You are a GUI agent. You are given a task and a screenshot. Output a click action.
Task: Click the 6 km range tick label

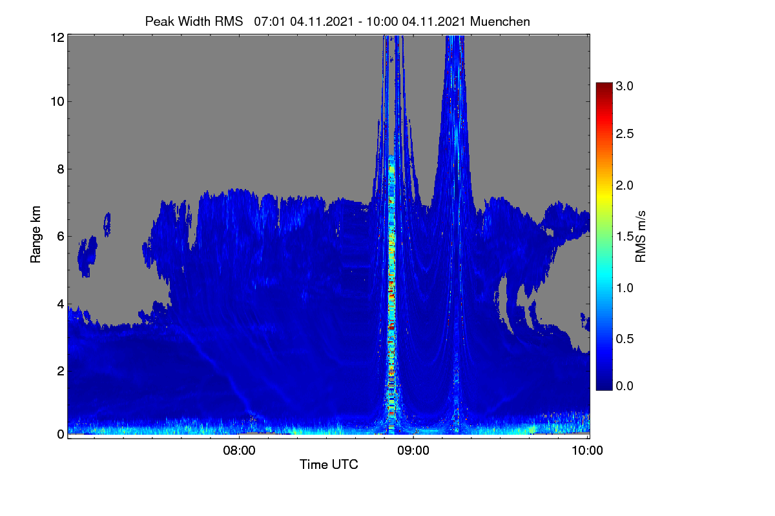61,236
